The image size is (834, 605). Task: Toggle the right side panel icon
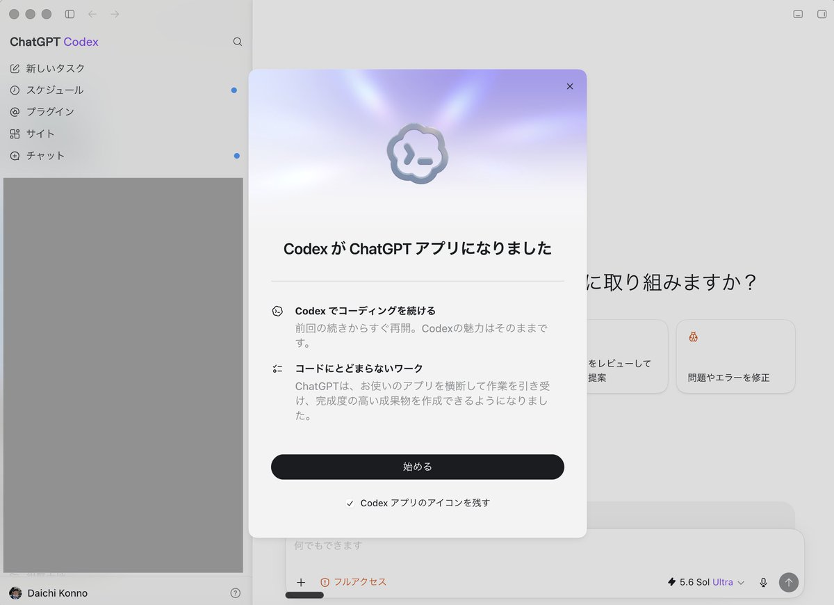point(821,14)
